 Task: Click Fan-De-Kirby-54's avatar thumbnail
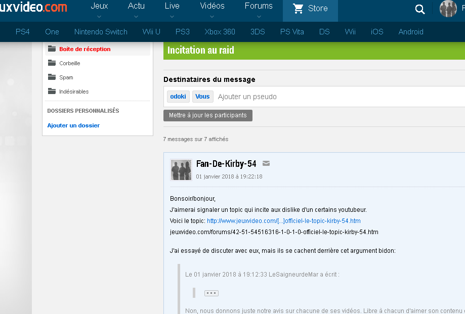pyautogui.click(x=181, y=170)
